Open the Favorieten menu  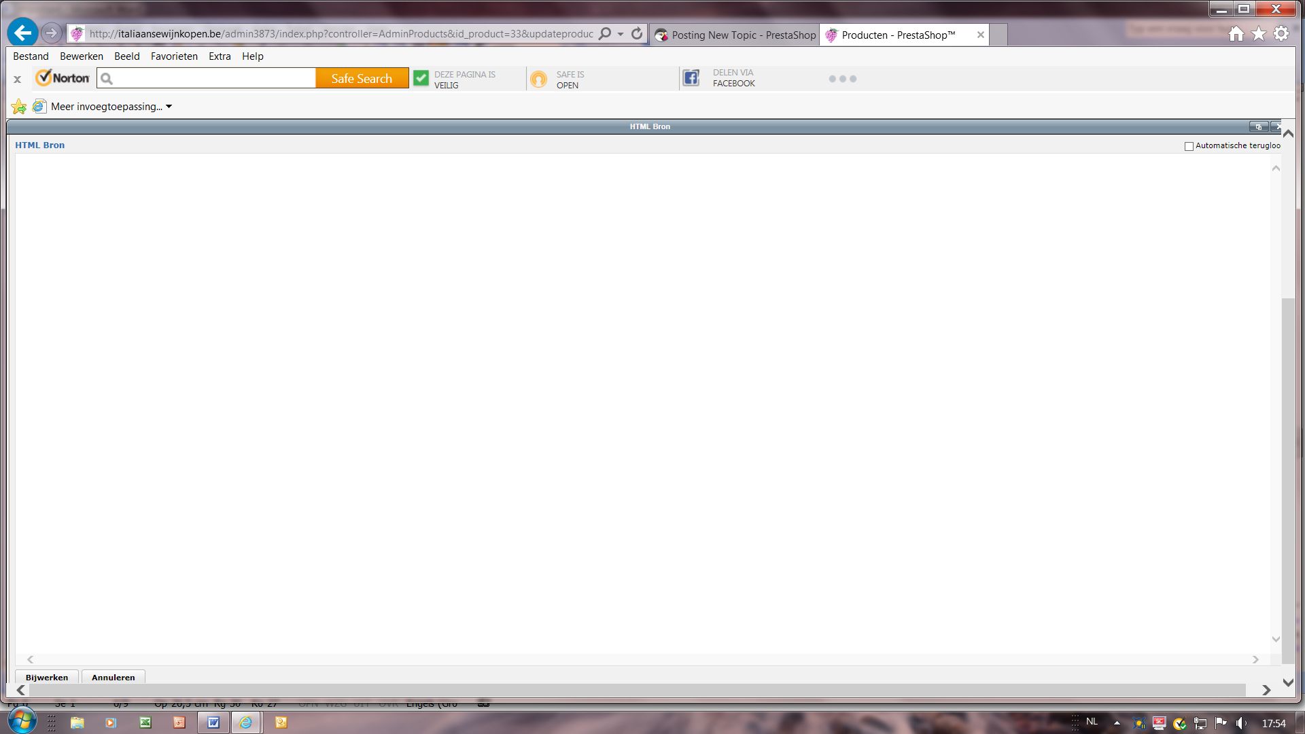(174, 56)
